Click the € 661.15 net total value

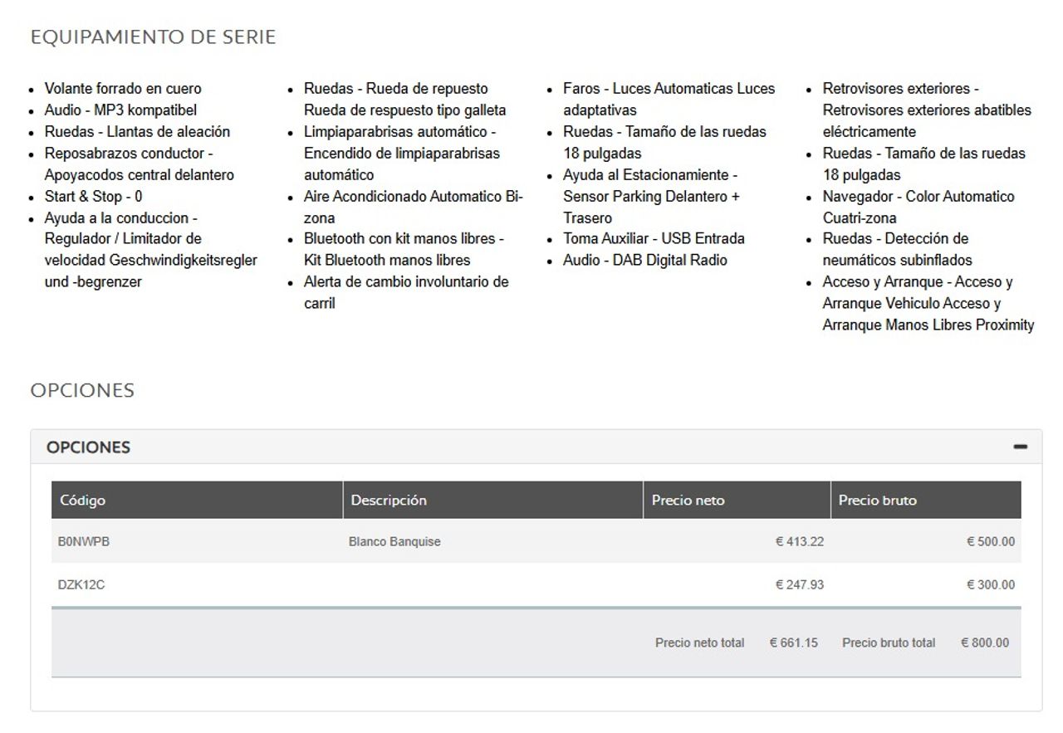(793, 643)
